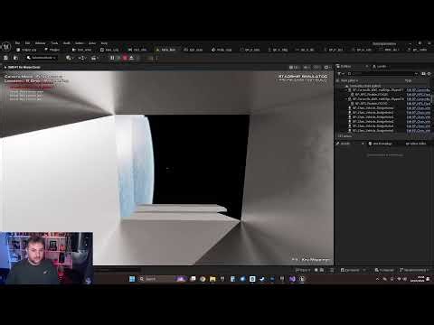Screen dimensions: 434x325
Task: Sort by Type column header
Action: pos(409,80)
